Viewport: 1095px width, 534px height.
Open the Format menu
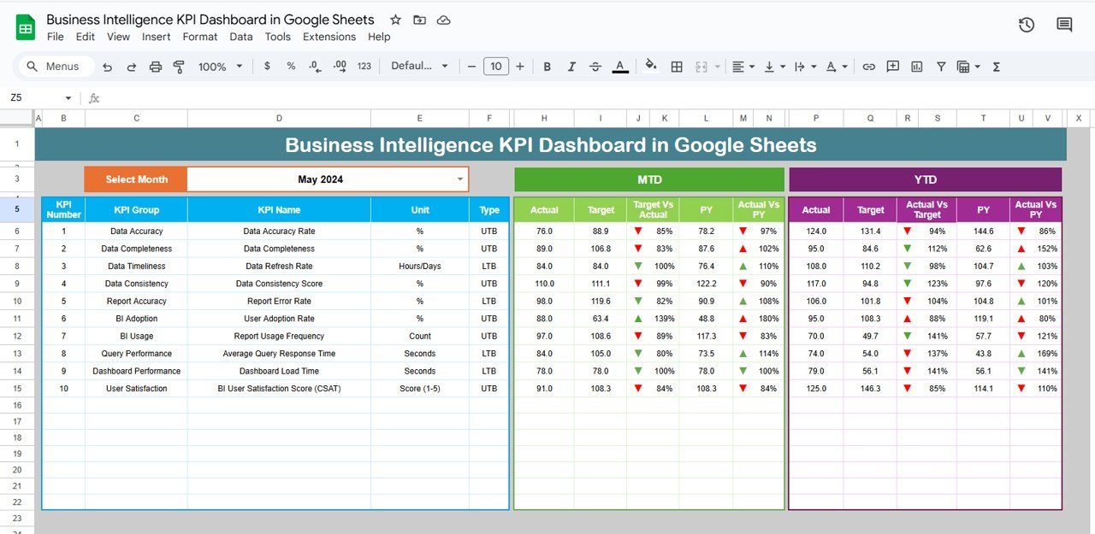coord(200,37)
